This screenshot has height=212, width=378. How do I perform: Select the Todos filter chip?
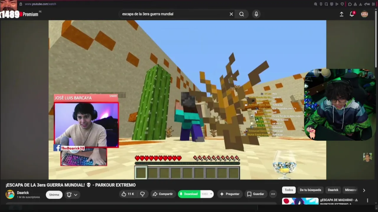pyautogui.click(x=289, y=190)
